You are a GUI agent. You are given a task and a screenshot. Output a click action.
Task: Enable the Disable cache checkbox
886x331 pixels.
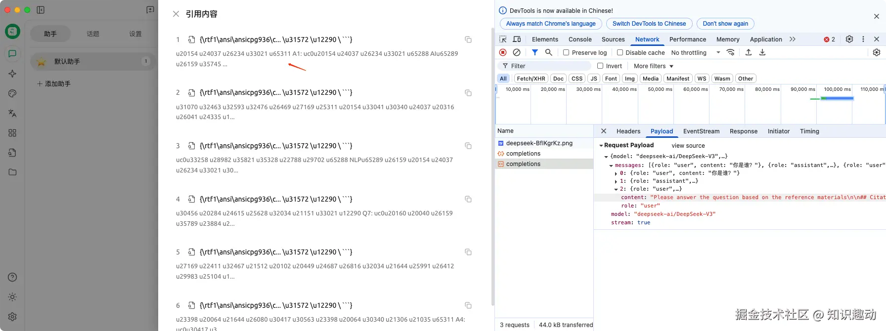coord(620,52)
